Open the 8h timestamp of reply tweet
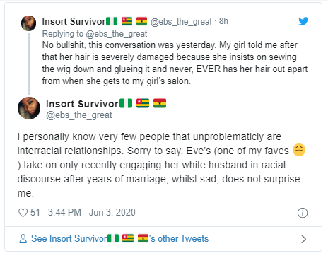This screenshot has height=258, width=328. click(x=223, y=21)
